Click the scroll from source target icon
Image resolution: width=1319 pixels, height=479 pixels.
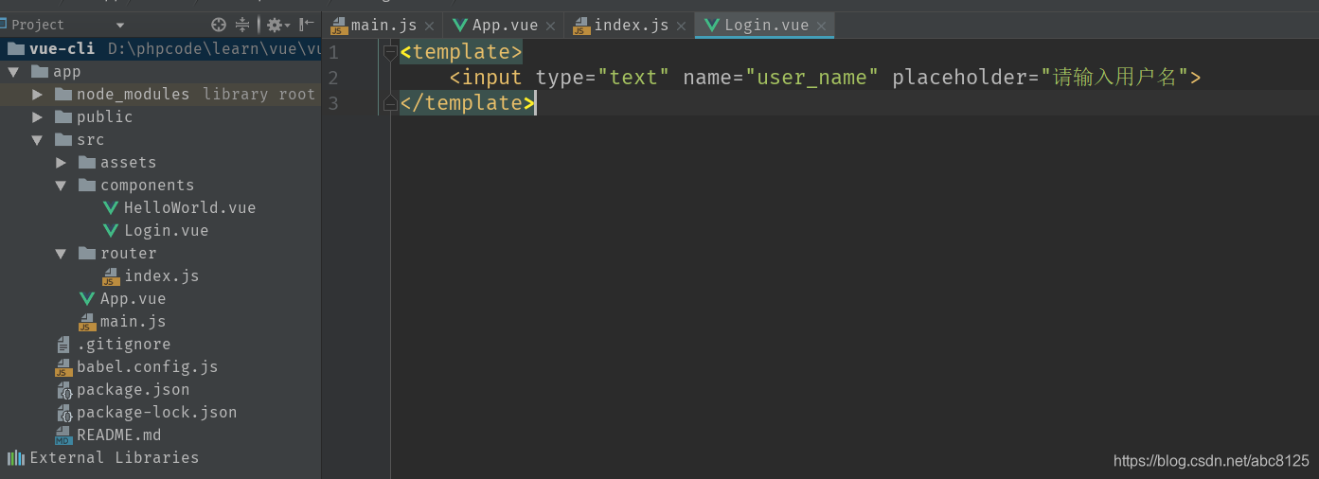(219, 26)
